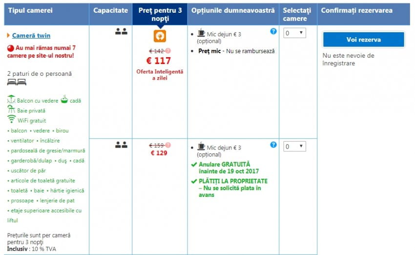The image size is (415, 255).
Task: Click the balcony umbrella icon
Action: point(12,100)
